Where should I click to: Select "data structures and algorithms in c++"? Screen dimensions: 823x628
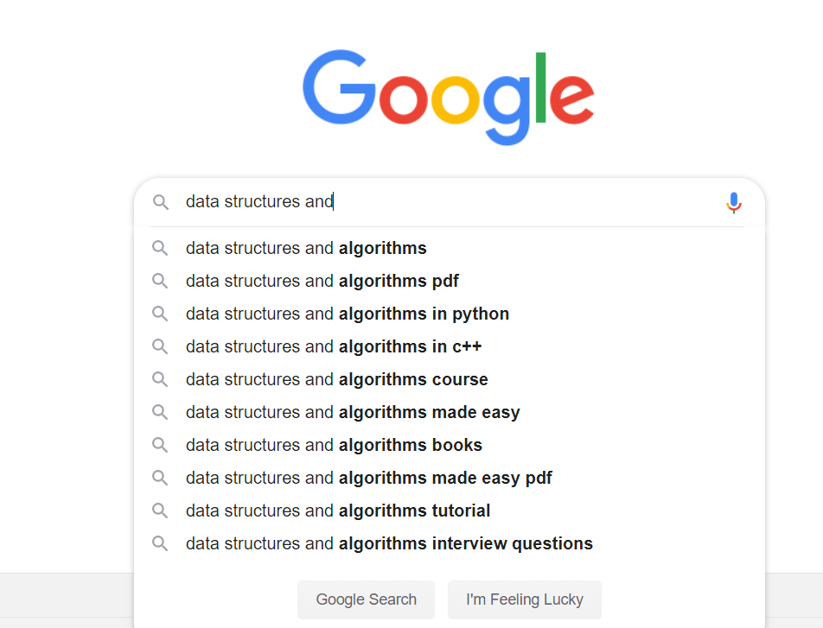click(334, 347)
